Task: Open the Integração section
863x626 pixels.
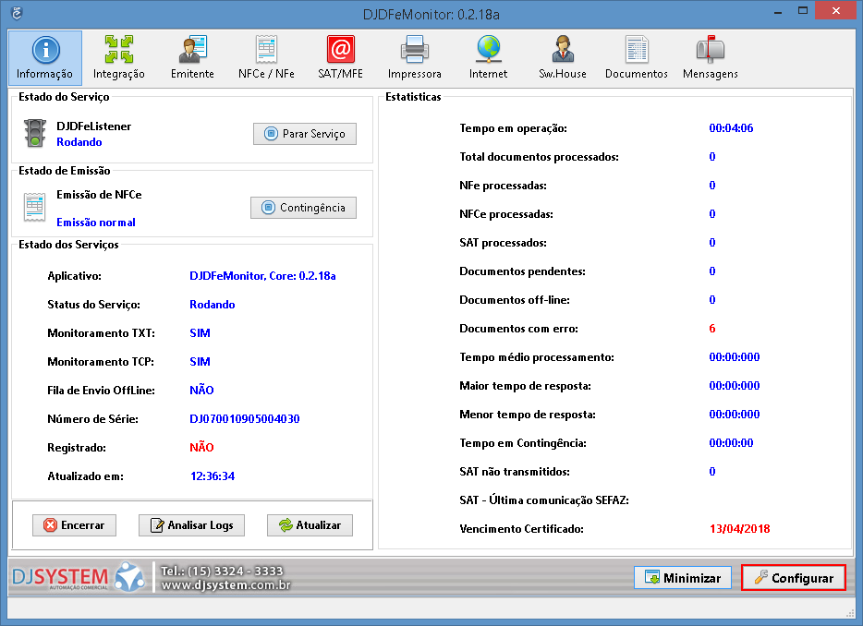Action: pyautogui.click(x=119, y=58)
